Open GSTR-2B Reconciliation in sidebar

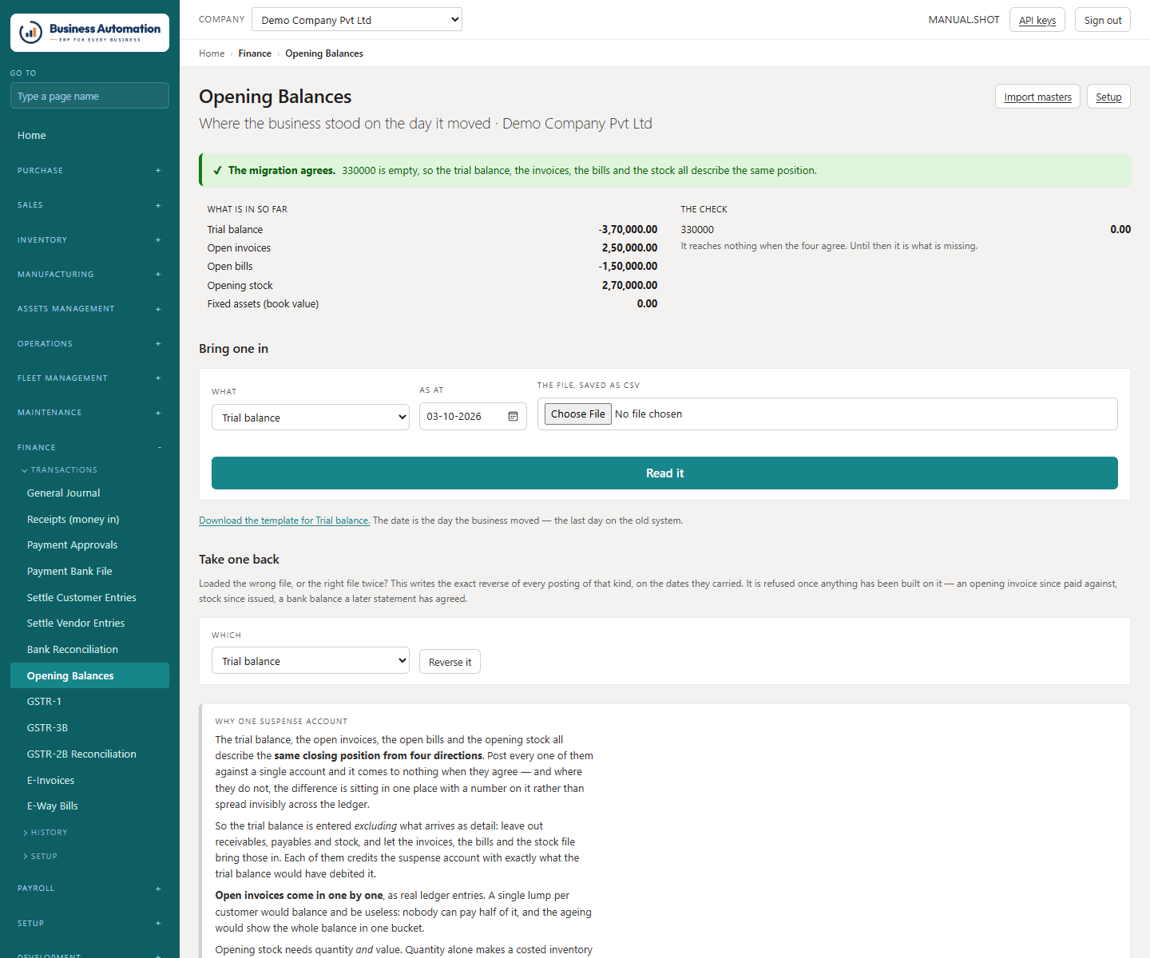click(x=89, y=754)
